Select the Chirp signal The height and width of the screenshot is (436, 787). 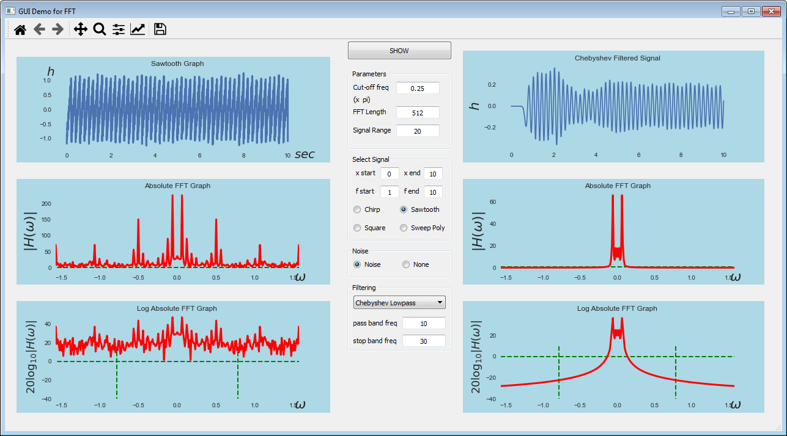coord(357,209)
